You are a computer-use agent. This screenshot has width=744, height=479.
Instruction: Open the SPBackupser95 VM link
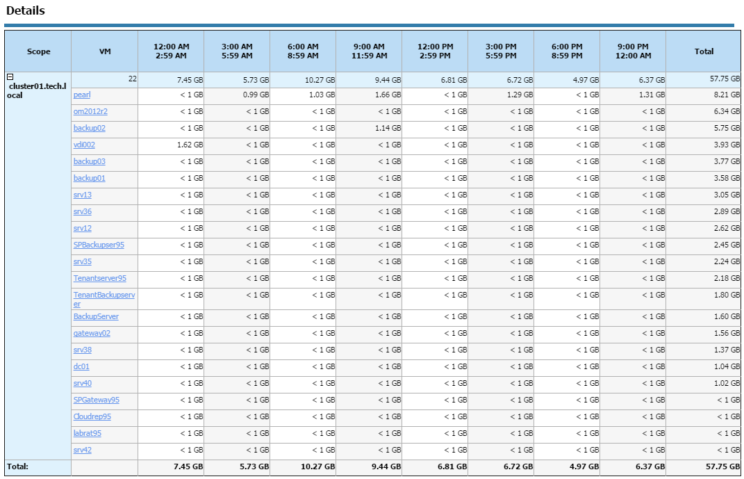[x=99, y=245]
